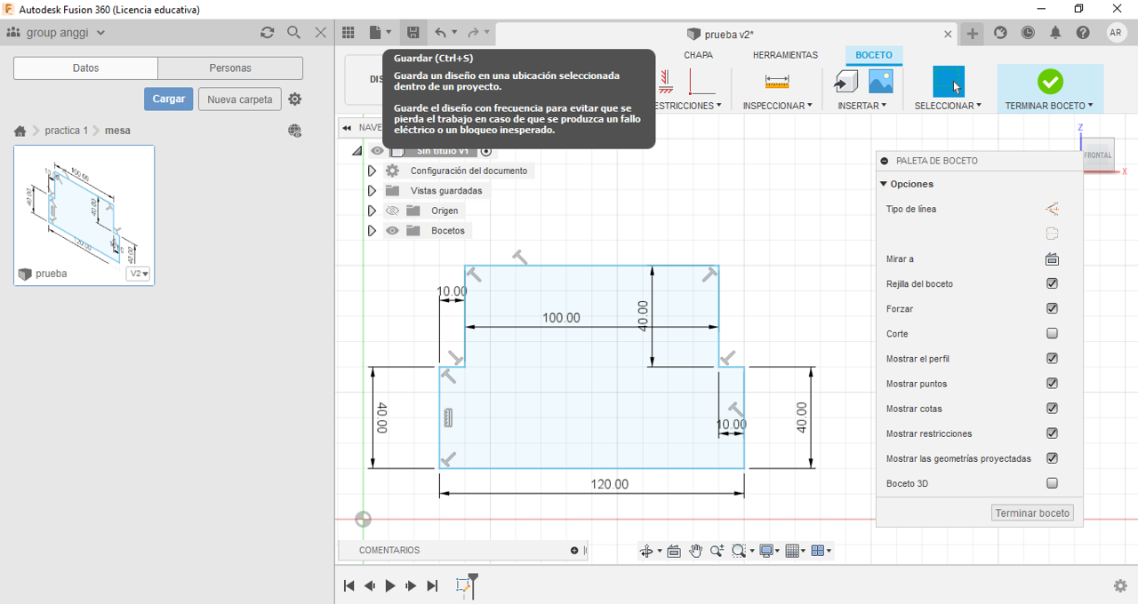Click the Cargar button

(x=168, y=99)
